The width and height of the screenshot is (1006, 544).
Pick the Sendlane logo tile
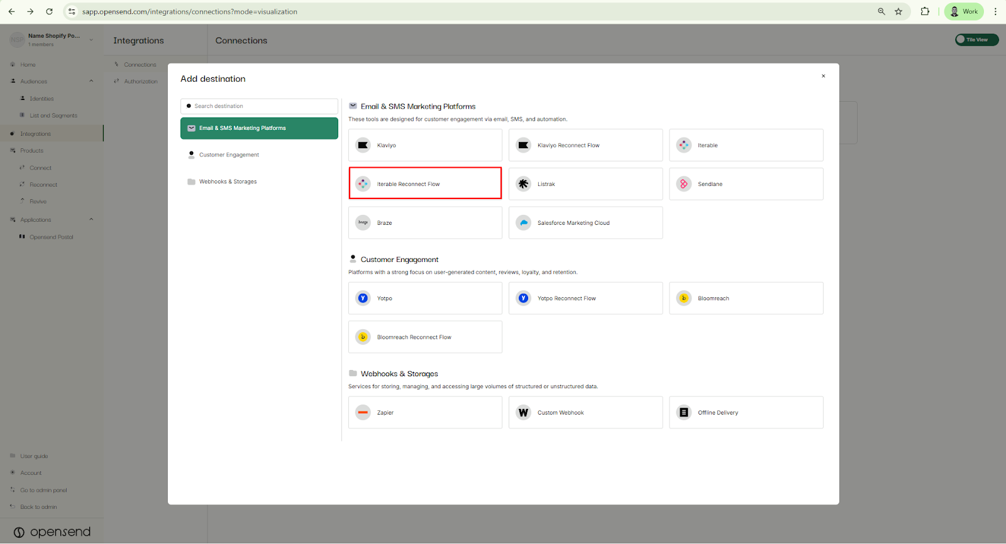(x=683, y=184)
